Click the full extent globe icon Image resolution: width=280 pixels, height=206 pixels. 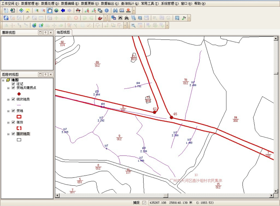(x=56, y=10)
